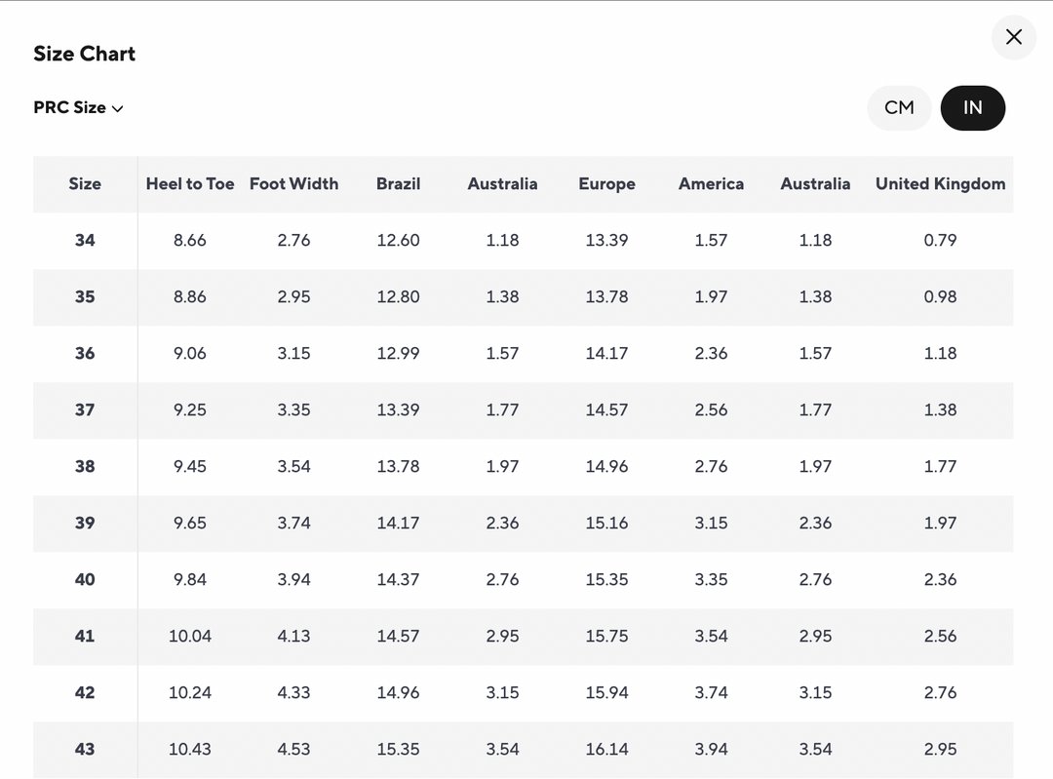Click the size 43 row label

click(85, 749)
